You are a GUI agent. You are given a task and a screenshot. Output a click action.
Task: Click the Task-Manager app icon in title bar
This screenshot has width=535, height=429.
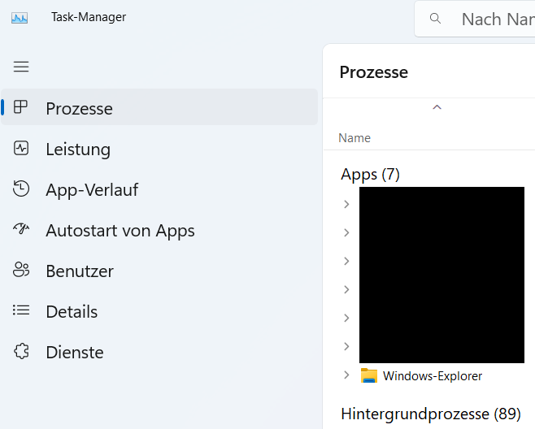(20, 17)
